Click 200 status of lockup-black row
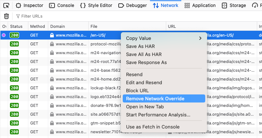262x138 pixels. (14, 88)
